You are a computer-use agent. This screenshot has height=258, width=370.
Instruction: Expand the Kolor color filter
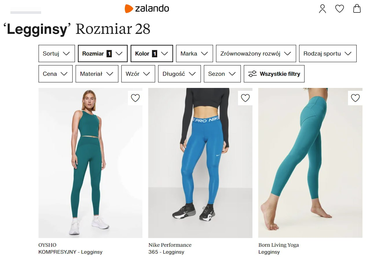click(152, 54)
